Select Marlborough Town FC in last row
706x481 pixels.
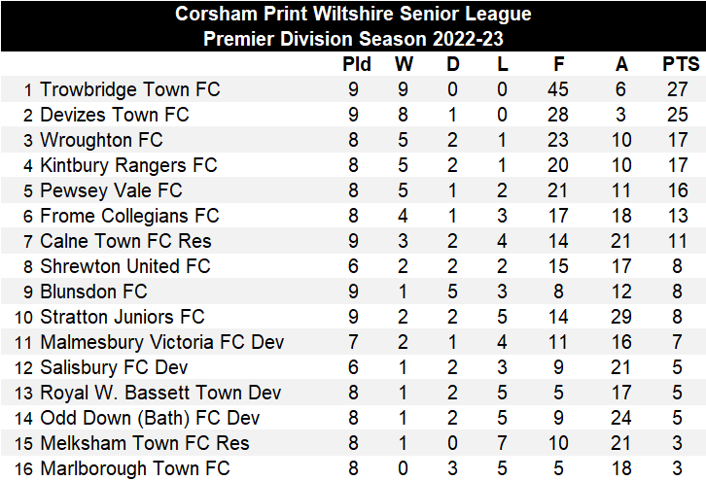pyautogui.click(x=135, y=468)
